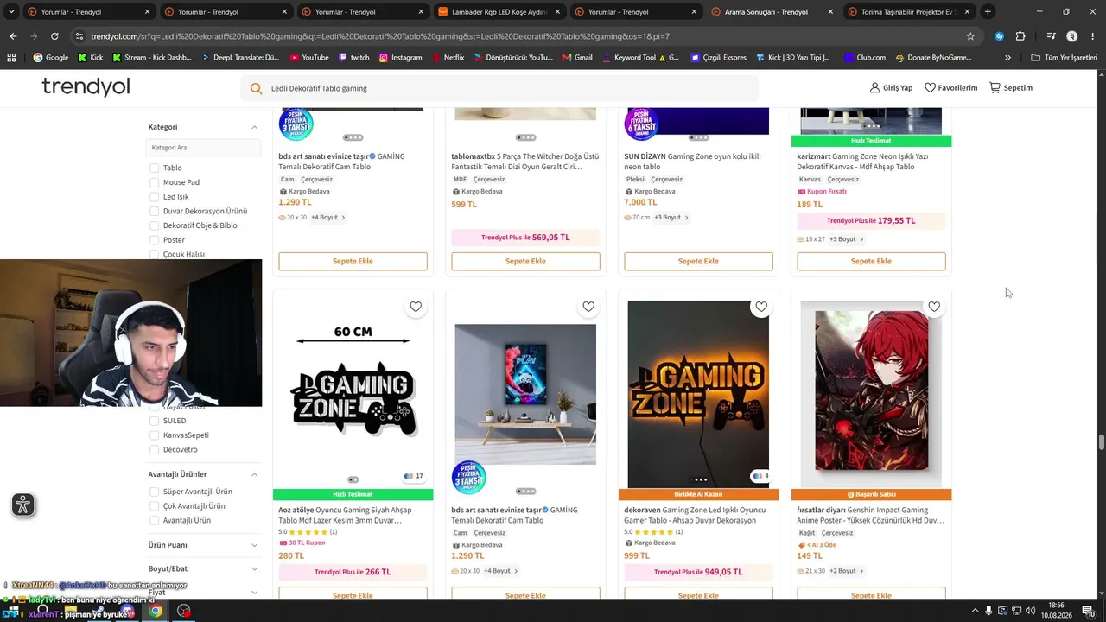Expand +2 Boyut options for Genshin poster
The width and height of the screenshot is (1106, 622).
coord(846,571)
